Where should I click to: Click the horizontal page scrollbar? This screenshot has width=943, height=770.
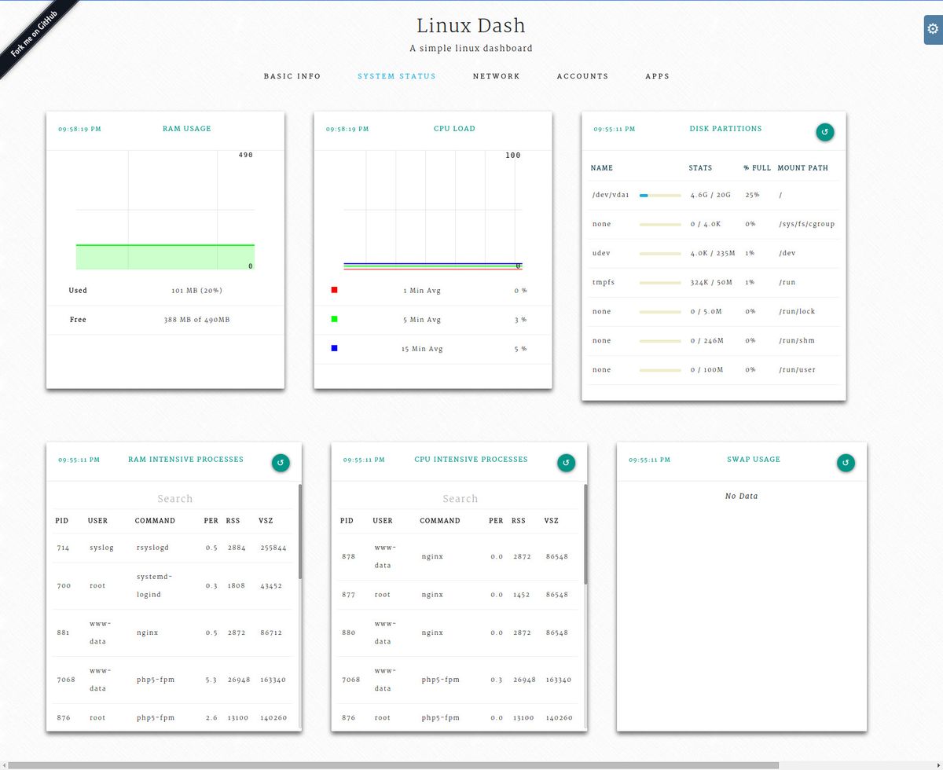point(393,765)
